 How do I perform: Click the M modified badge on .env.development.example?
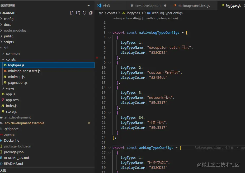tap(89, 123)
